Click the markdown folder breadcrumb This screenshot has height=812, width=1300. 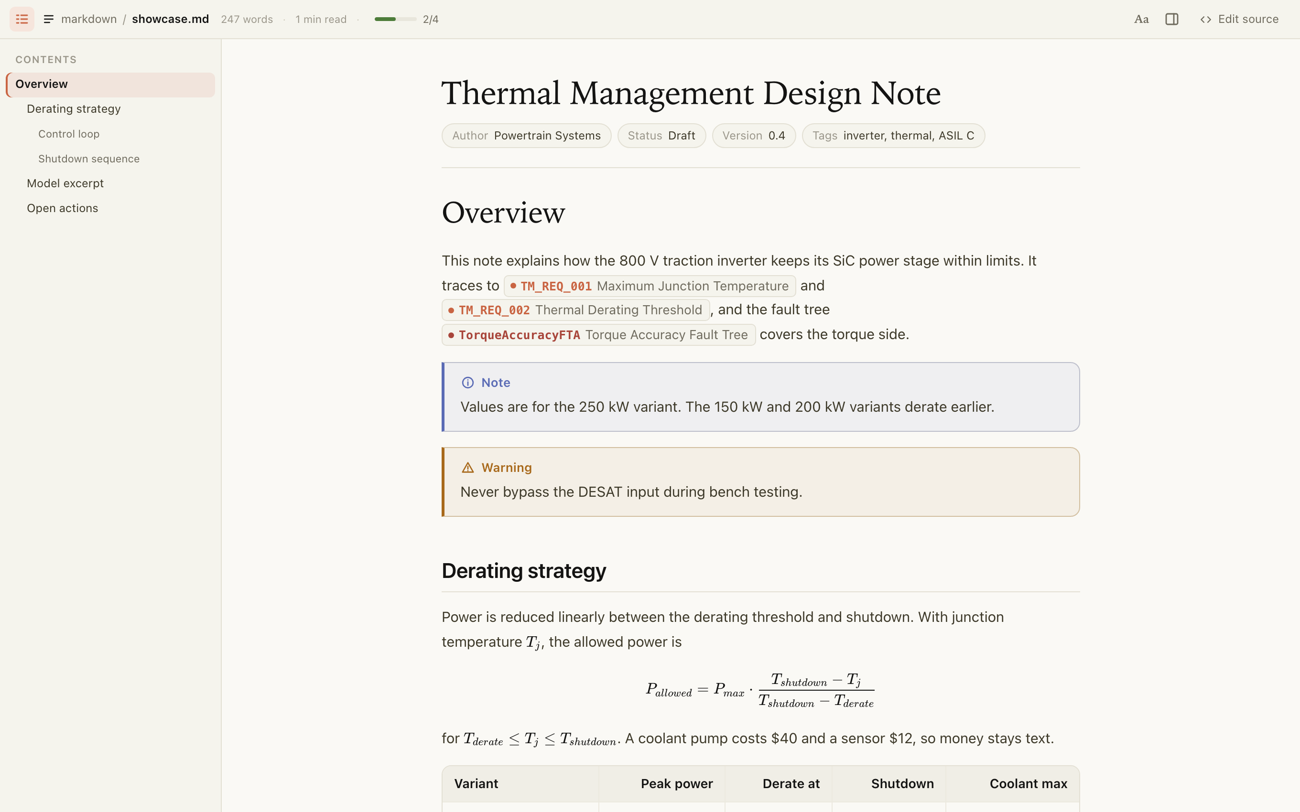click(88, 19)
